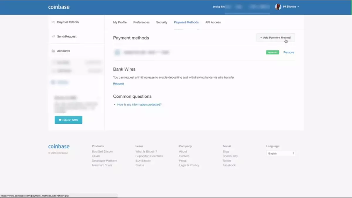This screenshot has width=352, height=198.
Task: Open Twitter footer link
Action: coord(227,161)
